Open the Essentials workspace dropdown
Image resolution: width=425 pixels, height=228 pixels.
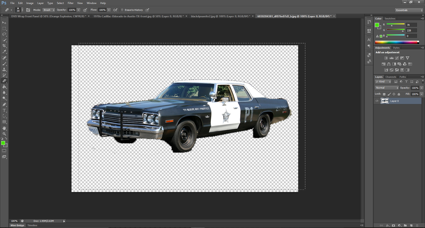(409, 10)
